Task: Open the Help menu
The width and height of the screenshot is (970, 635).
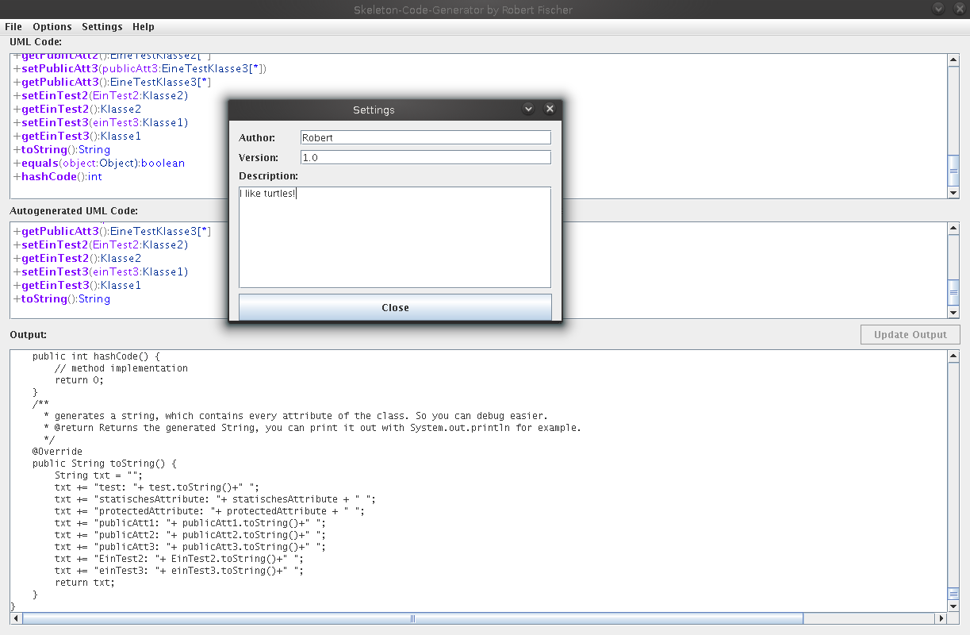Action: (x=144, y=26)
